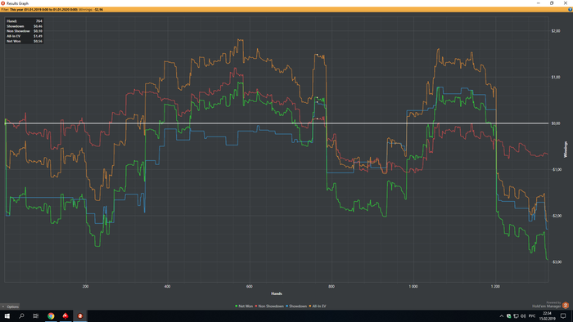Restore down the Results Graph window
The height and width of the screenshot is (322, 573).
[552, 3]
